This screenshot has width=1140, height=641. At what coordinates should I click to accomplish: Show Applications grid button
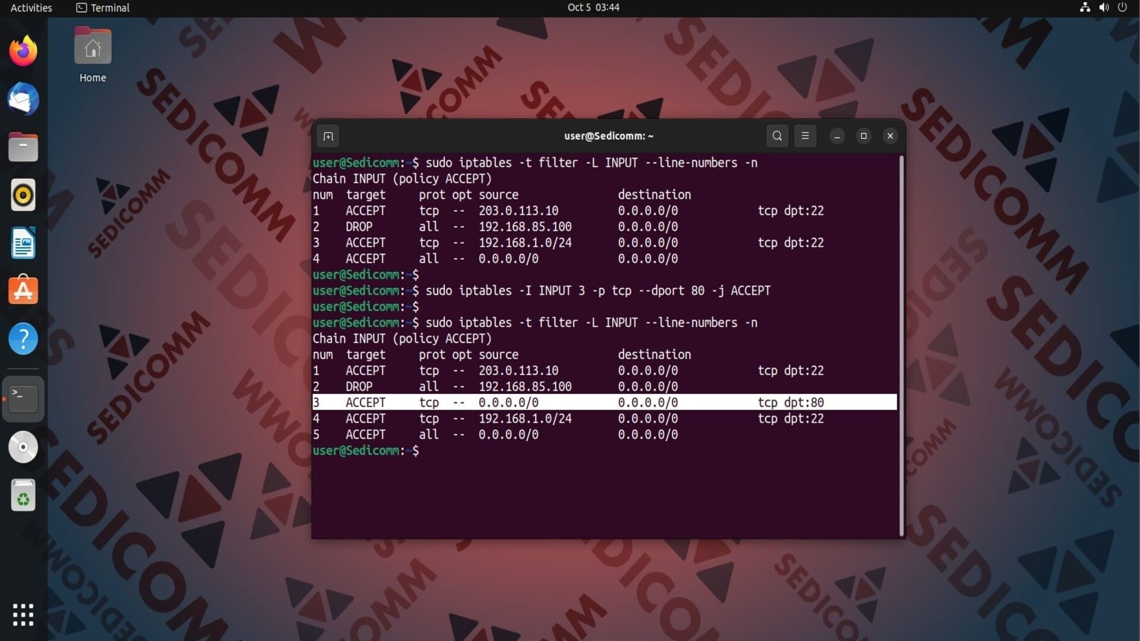[x=23, y=615]
